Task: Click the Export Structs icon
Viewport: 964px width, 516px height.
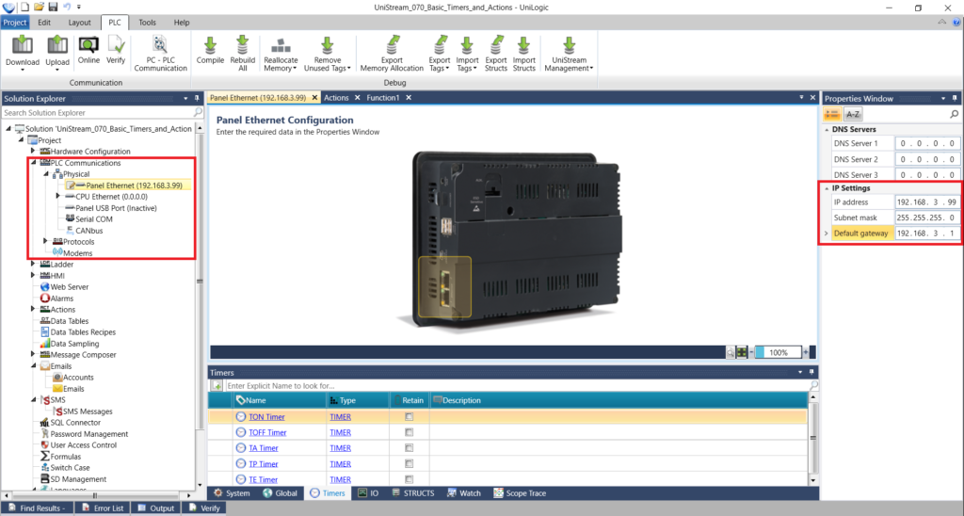Action: pyautogui.click(x=496, y=45)
